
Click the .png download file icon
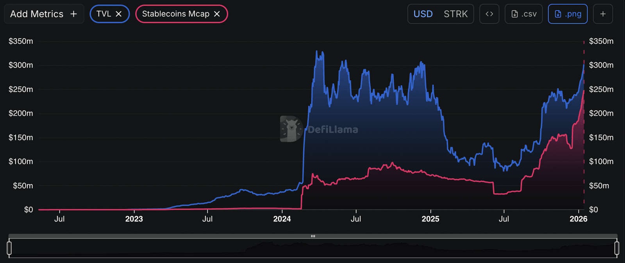558,14
